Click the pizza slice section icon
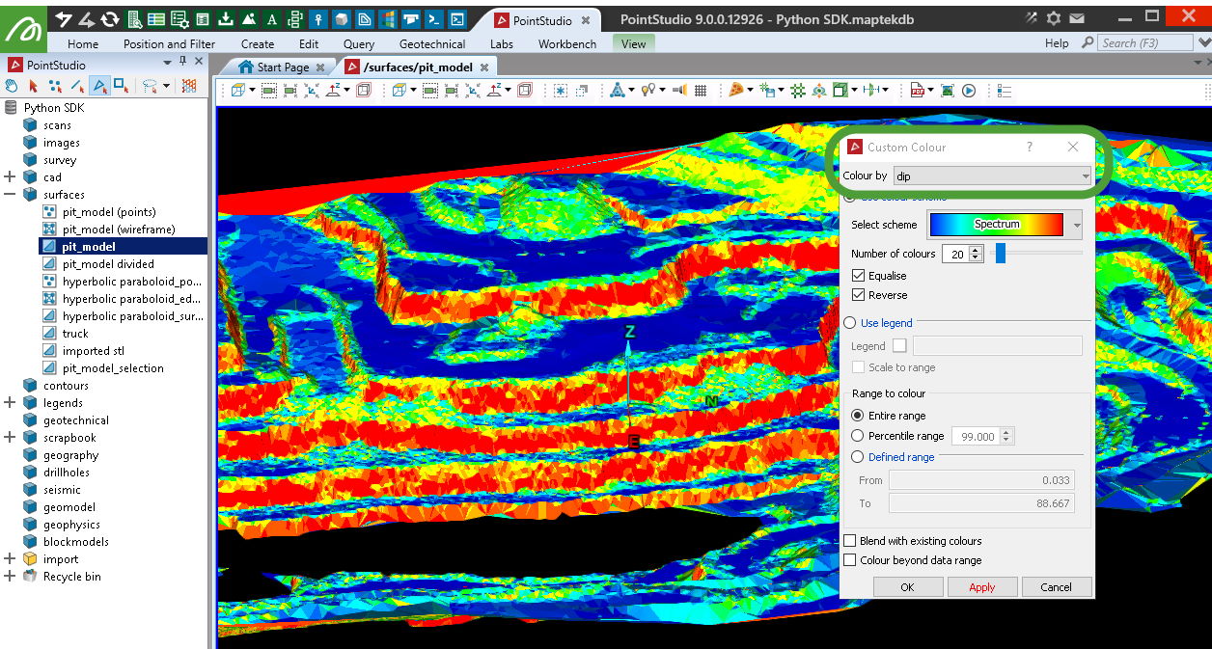1212x649 pixels. [x=735, y=91]
